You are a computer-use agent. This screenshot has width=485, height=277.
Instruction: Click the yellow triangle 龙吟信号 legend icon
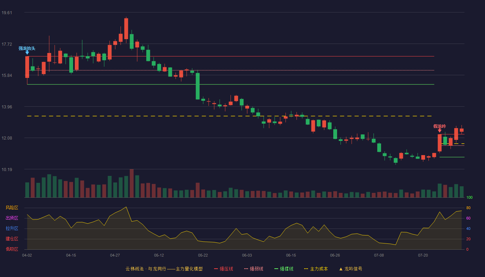[341, 269]
